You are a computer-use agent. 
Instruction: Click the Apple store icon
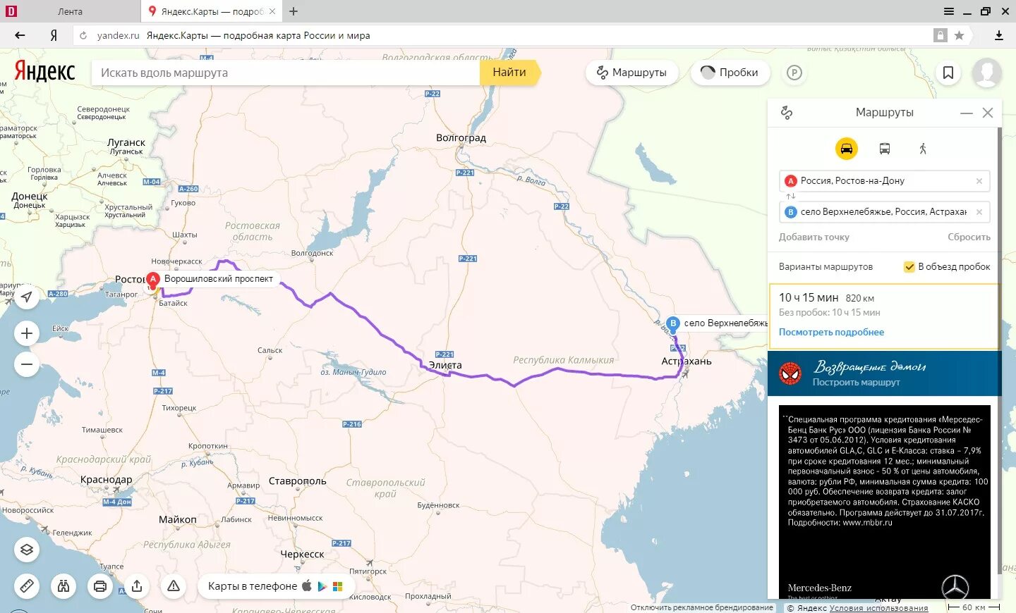tap(307, 586)
